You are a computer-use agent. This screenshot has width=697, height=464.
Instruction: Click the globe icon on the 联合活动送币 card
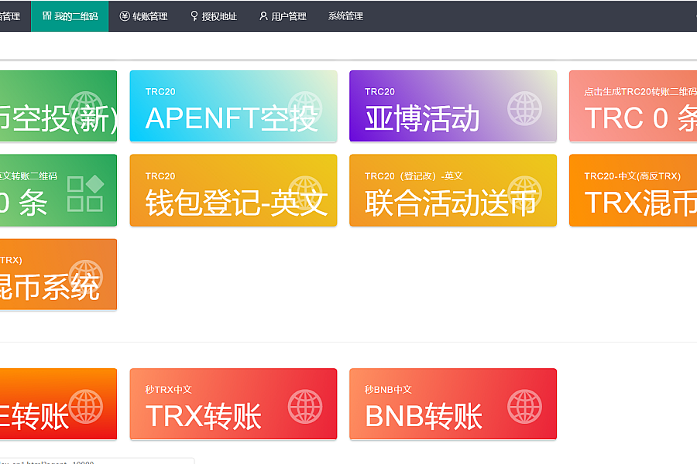524,193
